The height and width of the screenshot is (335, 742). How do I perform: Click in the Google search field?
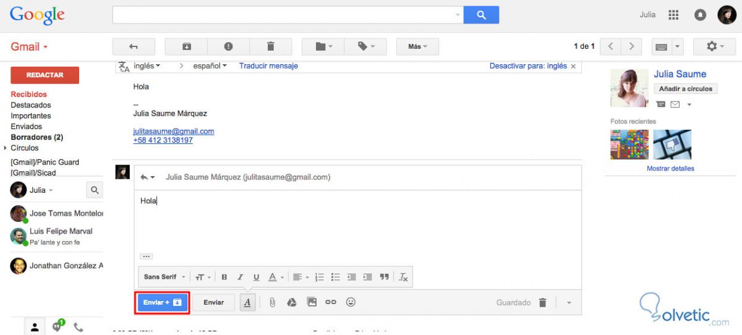click(287, 15)
